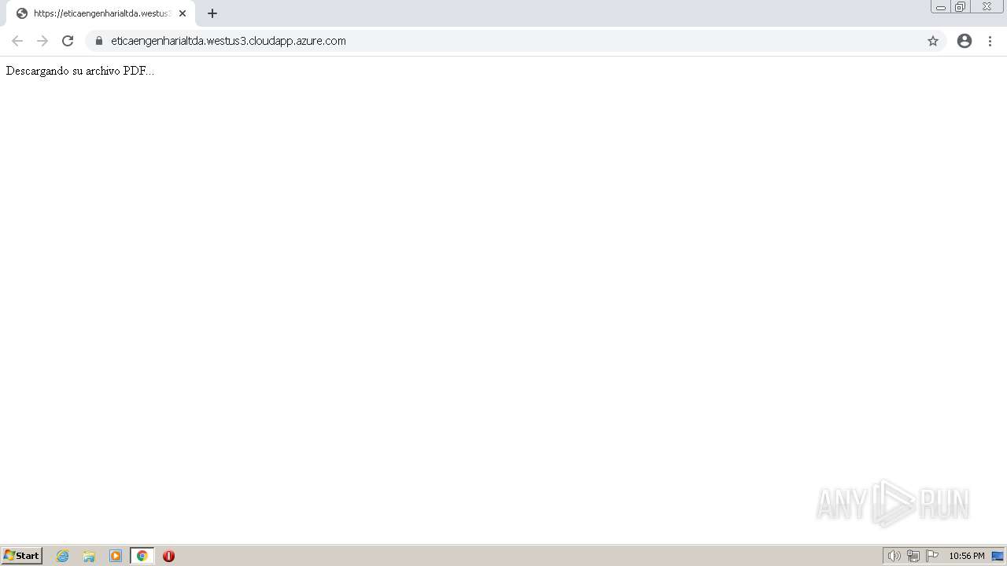This screenshot has width=1007, height=566.
Task: Launch Internet Explorer from the taskbar
Action: pyautogui.click(x=63, y=556)
